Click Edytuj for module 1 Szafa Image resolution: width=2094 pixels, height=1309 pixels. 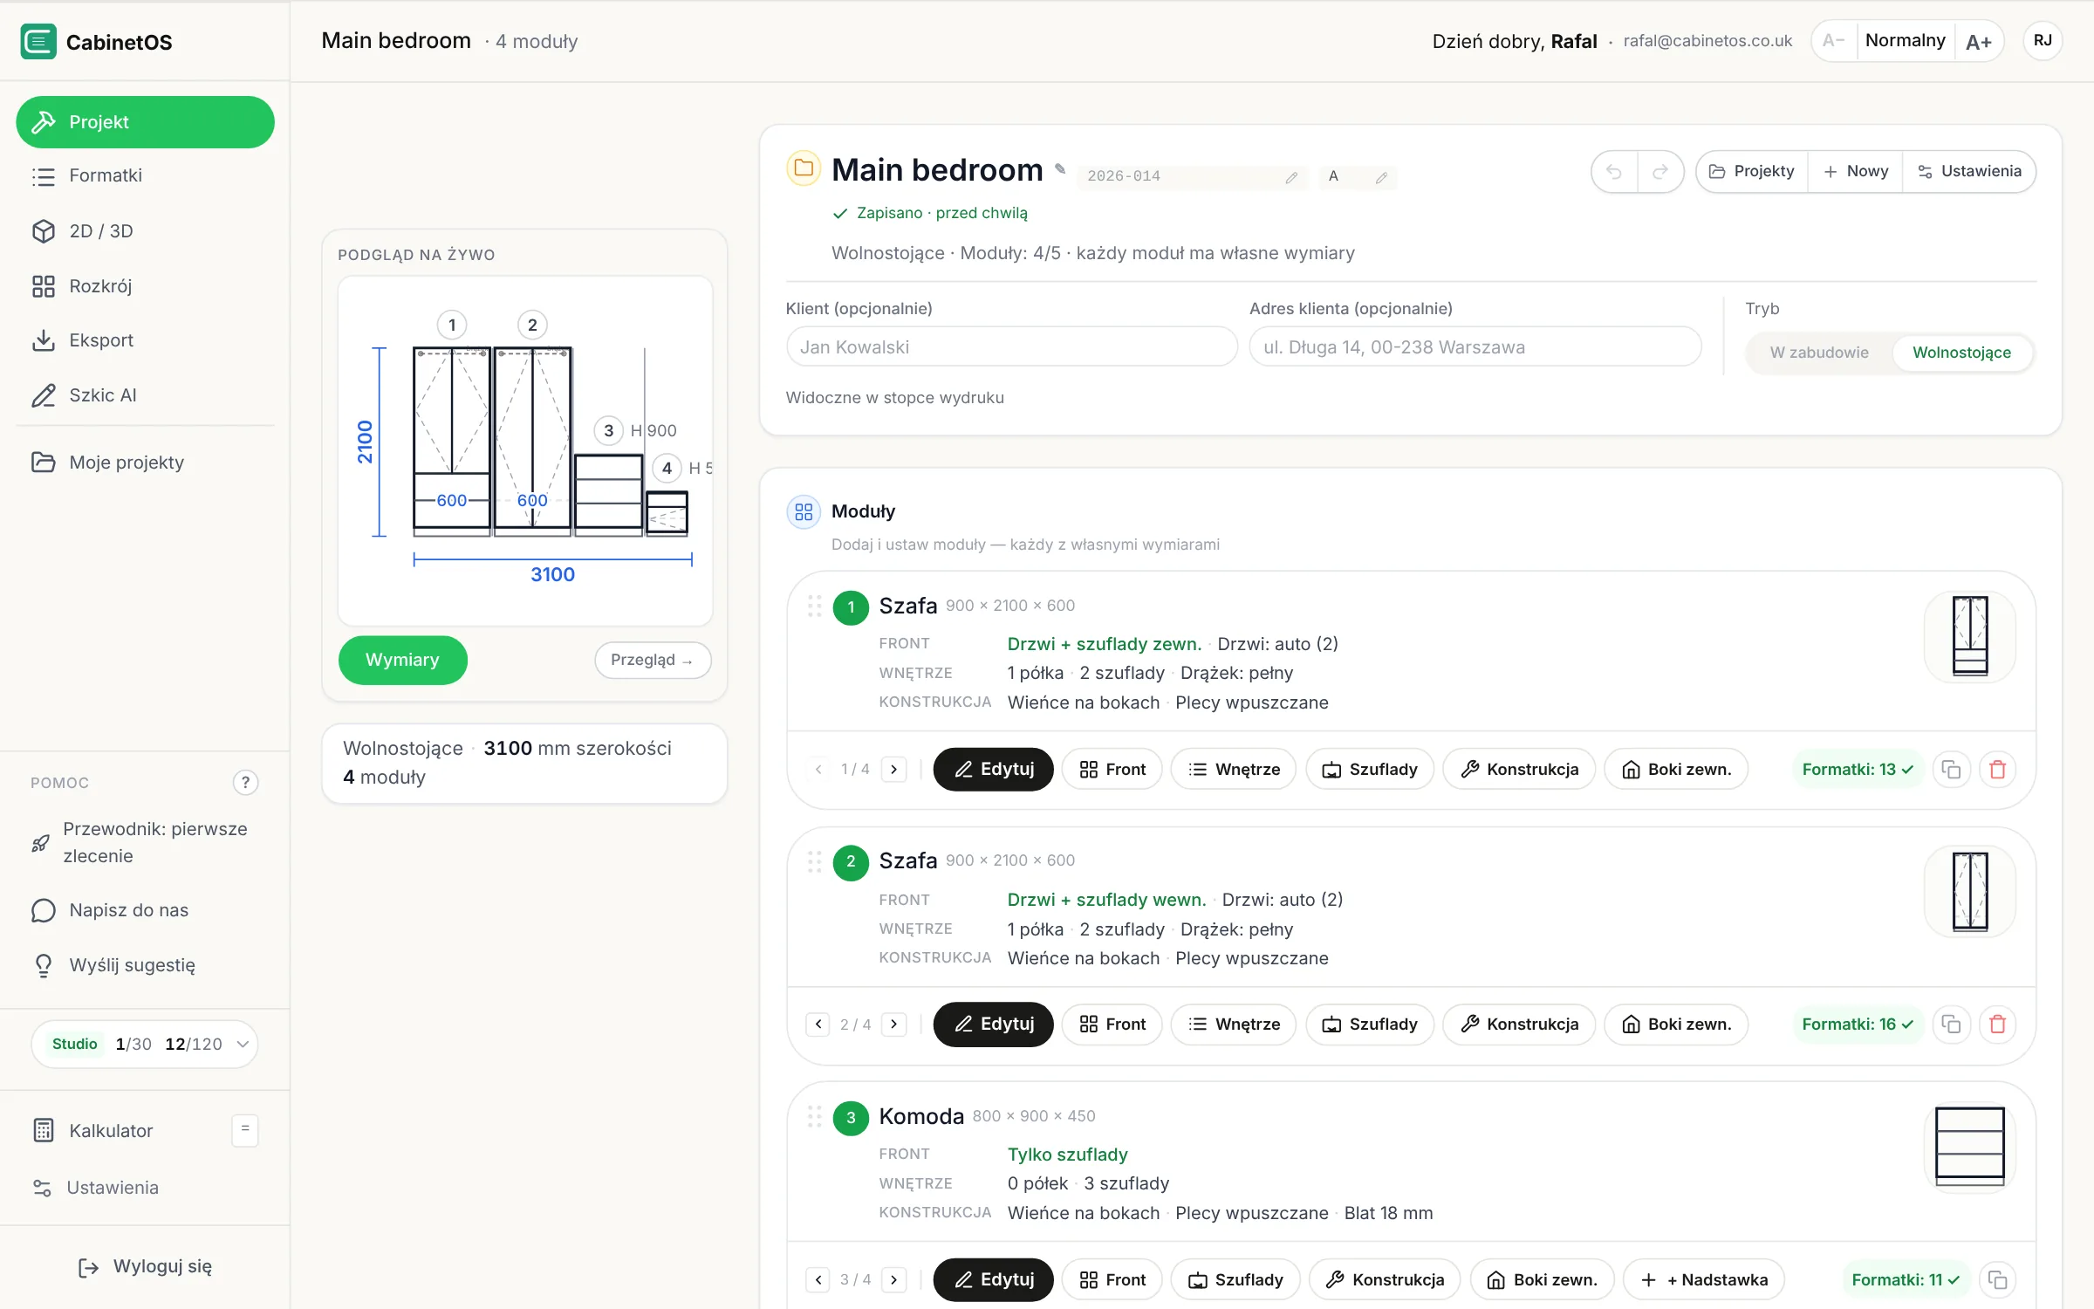pyautogui.click(x=993, y=770)
